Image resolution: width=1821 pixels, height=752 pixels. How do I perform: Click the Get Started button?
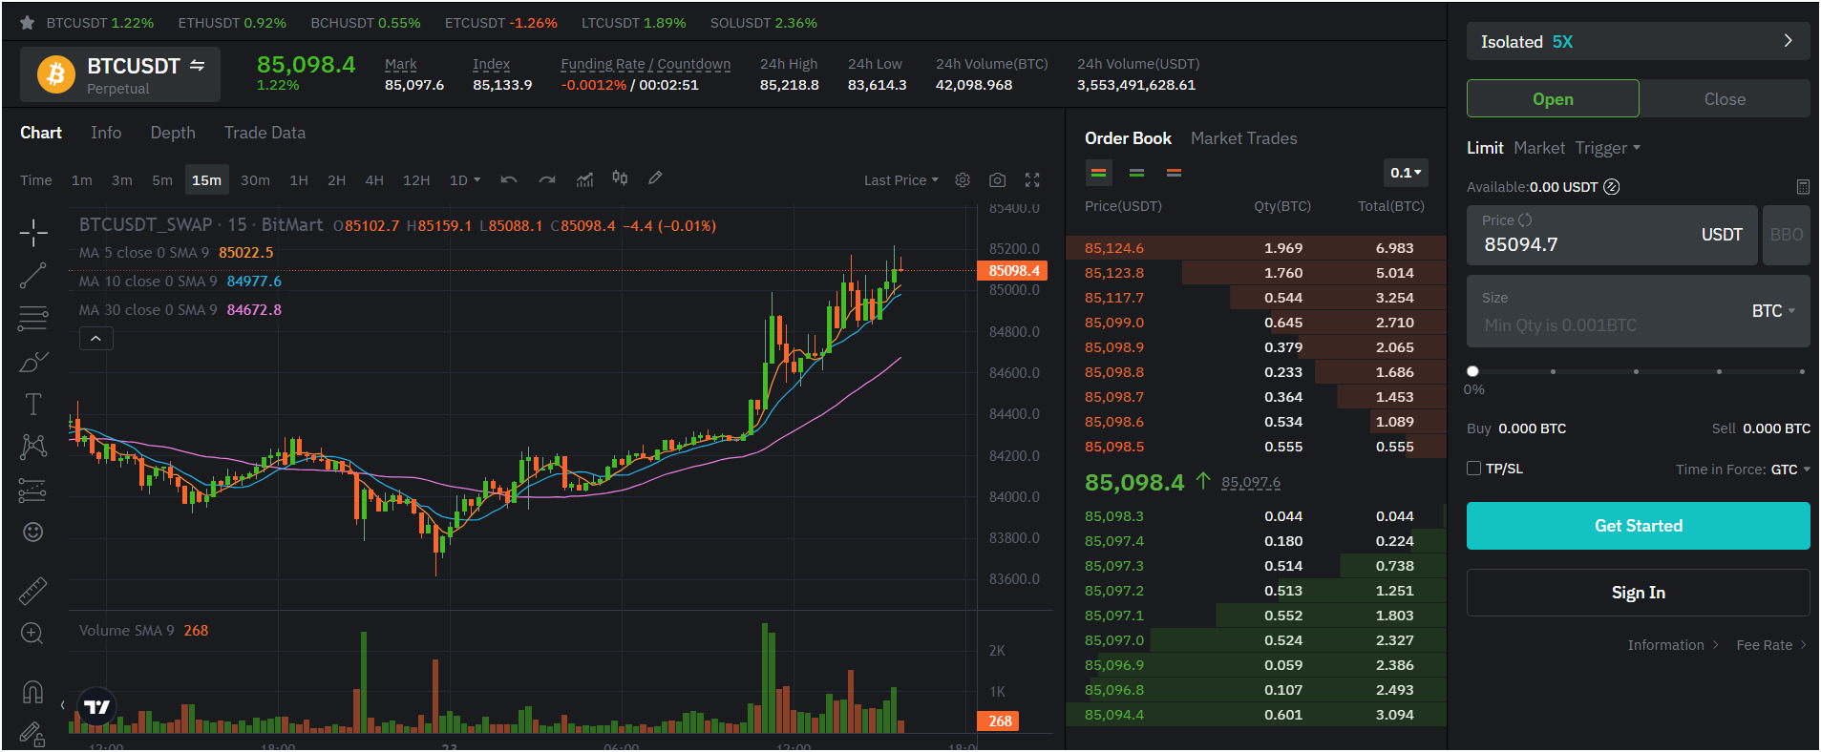click(x=1639, y=526)
